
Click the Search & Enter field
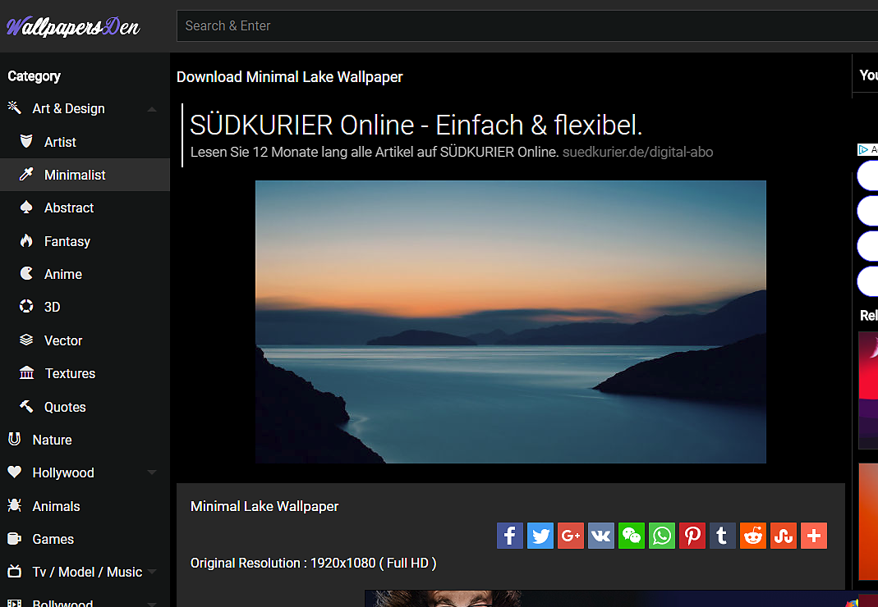tap(526, 26)
